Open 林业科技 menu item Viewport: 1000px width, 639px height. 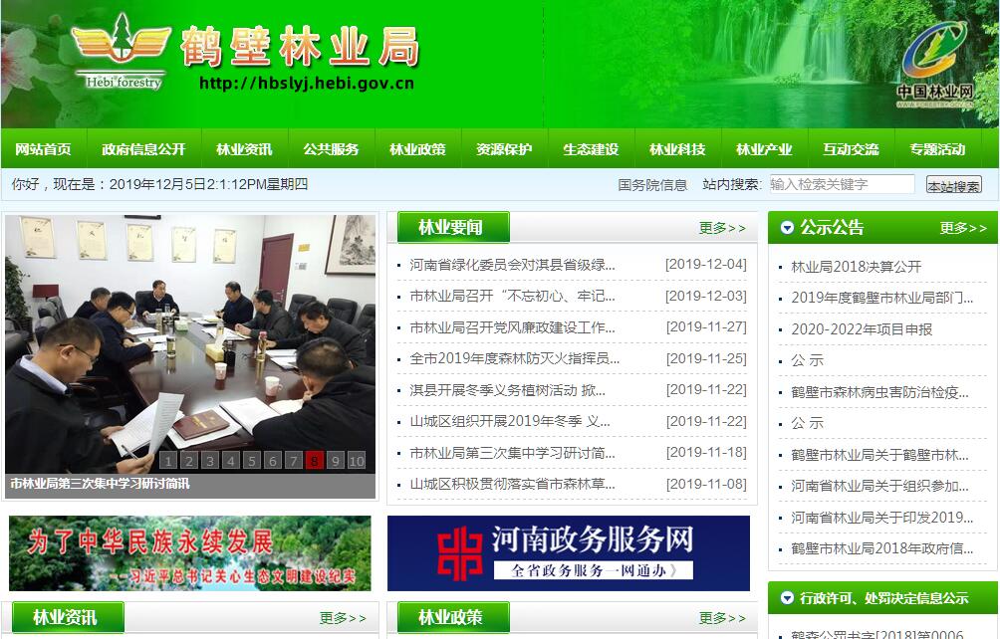[677, 149]
